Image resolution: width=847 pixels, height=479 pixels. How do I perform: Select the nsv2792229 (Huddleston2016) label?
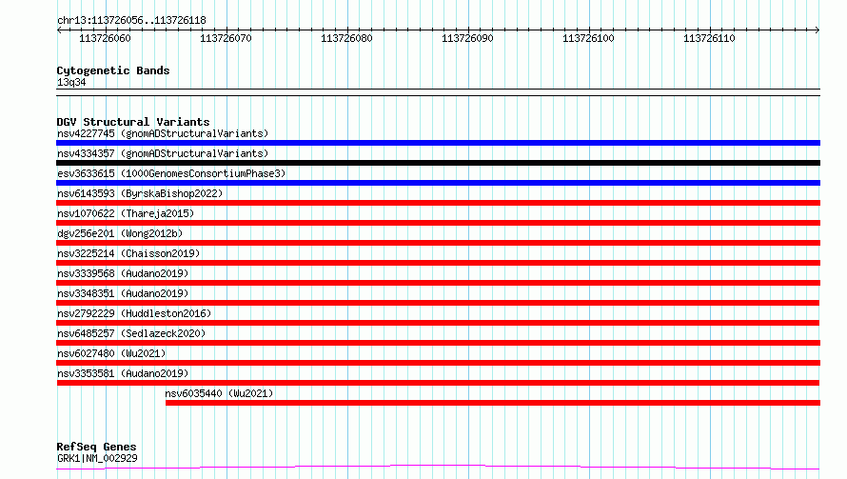(x=134, y=313)
